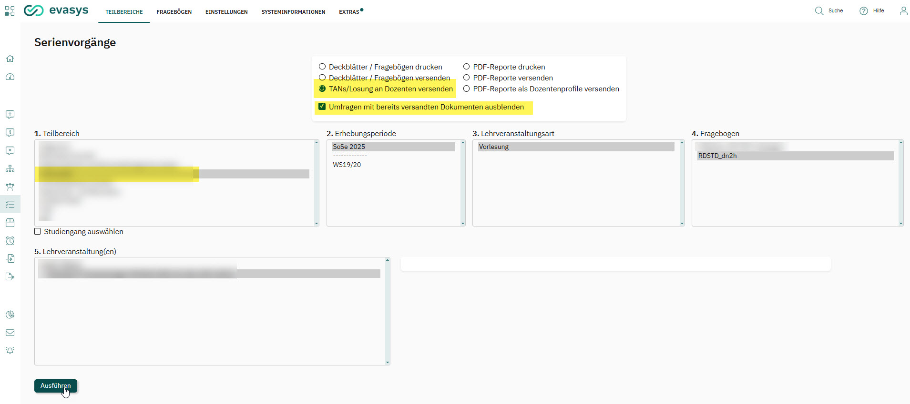
Task: Click down arrow of Erhebungsperiode list scrollbar
Action: click(x=462, y=223)
